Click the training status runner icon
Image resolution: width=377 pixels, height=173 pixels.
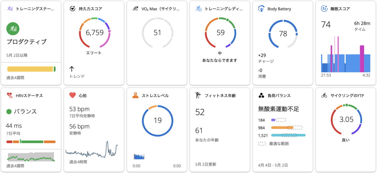tap(10, 8)
